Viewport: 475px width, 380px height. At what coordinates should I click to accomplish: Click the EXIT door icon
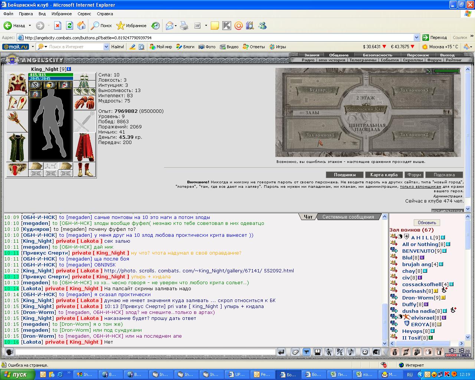click(439, 352)
